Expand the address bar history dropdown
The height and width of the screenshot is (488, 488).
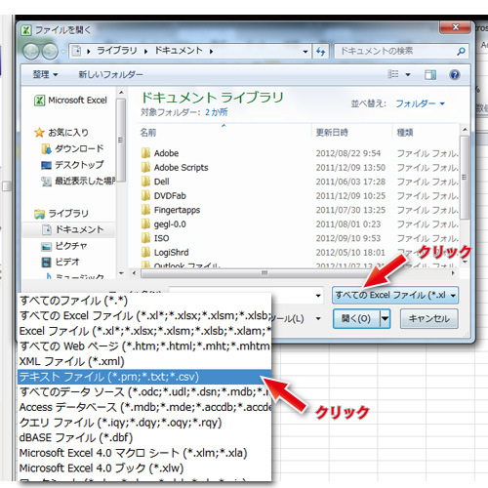[305, 52]
